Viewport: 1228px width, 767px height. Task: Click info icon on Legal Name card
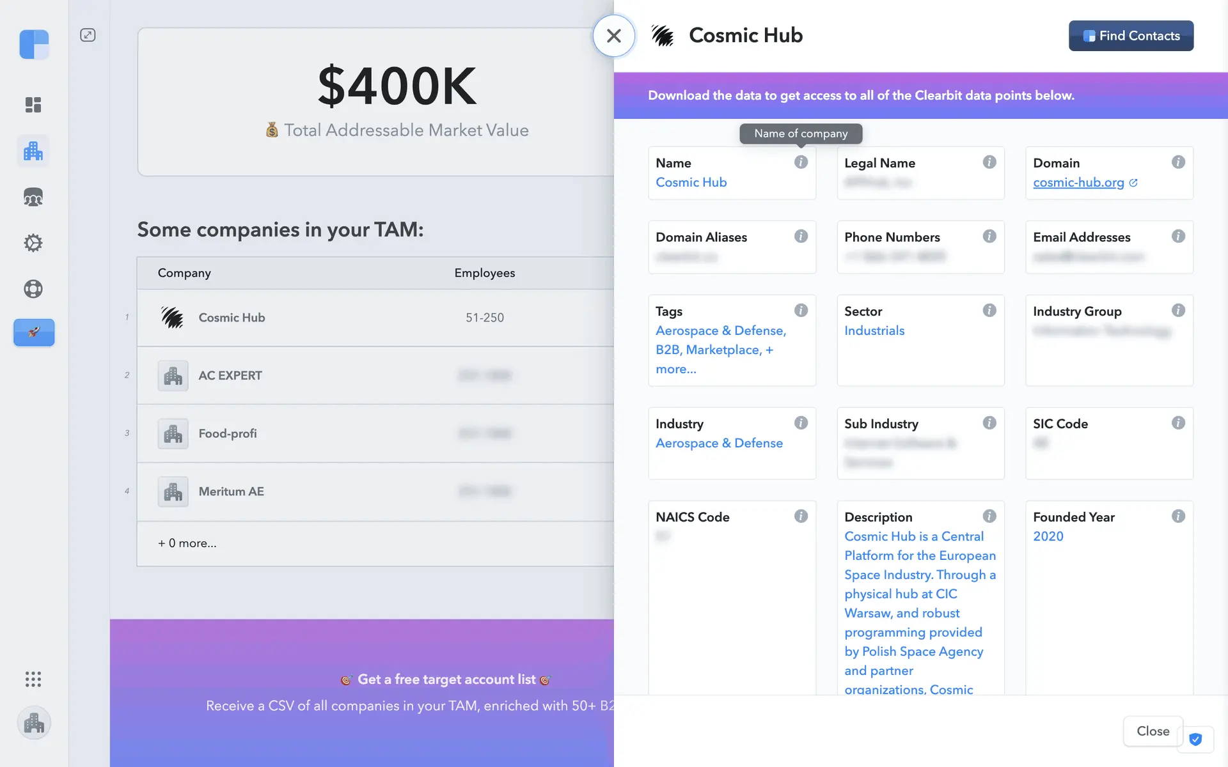coord(989,162)
